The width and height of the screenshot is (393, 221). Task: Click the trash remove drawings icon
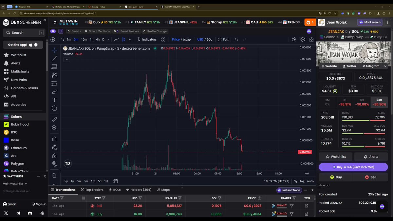pos(54,175)
